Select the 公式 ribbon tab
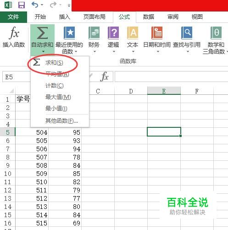The width and height of the screenshot is (228, 230). (x=124, y=17)
